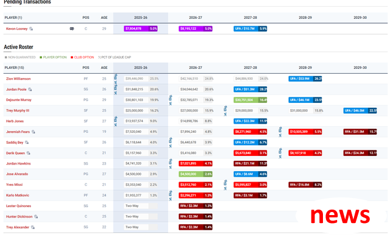Image resolution: width=390 pixels, height=237 pixels.
Task: Open Yves Missi's player link
Action: 15,185
